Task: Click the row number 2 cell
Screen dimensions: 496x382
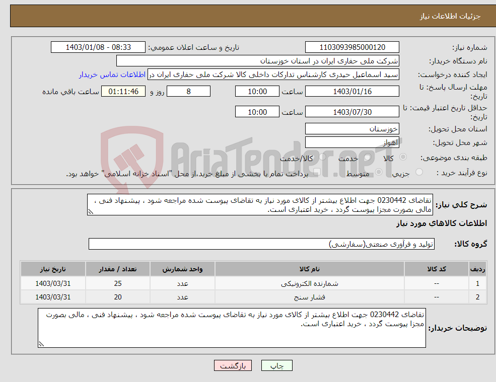Action: 478,297
